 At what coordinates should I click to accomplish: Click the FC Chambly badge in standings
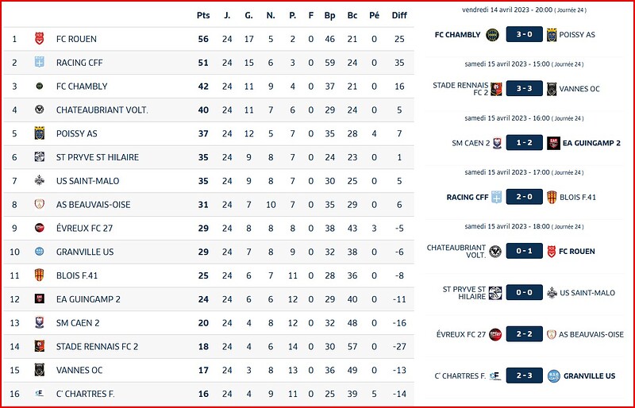(39, 87)
